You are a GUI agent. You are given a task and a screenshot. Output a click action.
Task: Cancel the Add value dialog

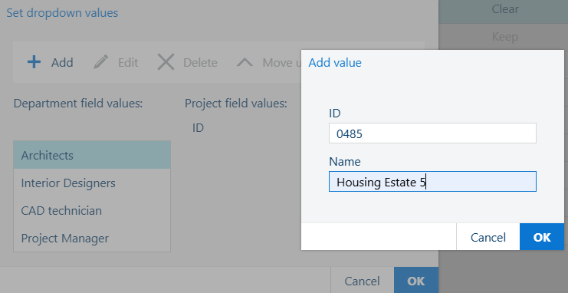click(488, 237)
